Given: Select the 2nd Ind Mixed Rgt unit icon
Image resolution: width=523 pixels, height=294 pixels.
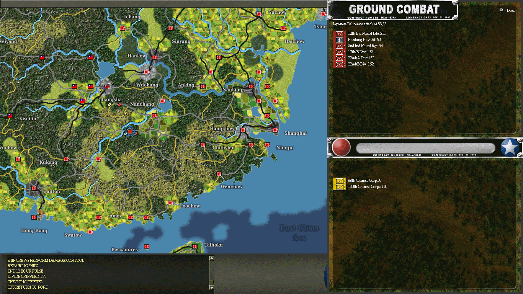Looking at the screenshot, I should (339, 46).
